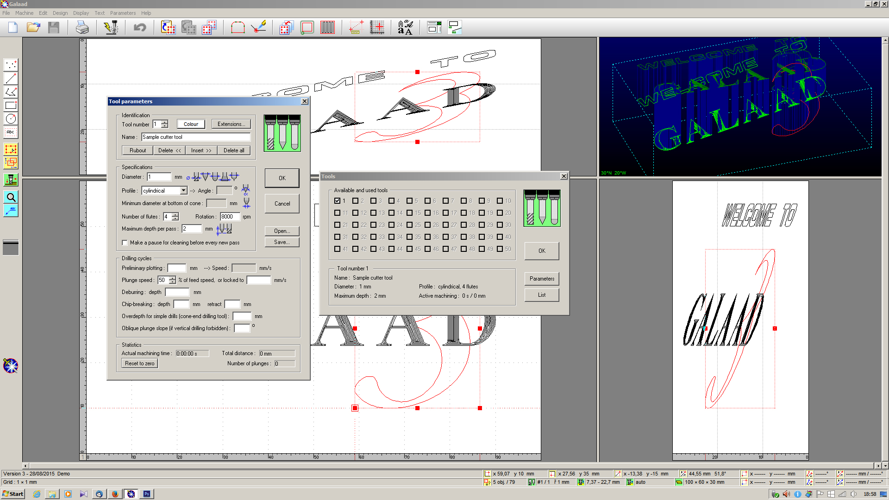Click the Plunge speed percent spinner arrows
889x500 pixels.
tap(172, 280)
